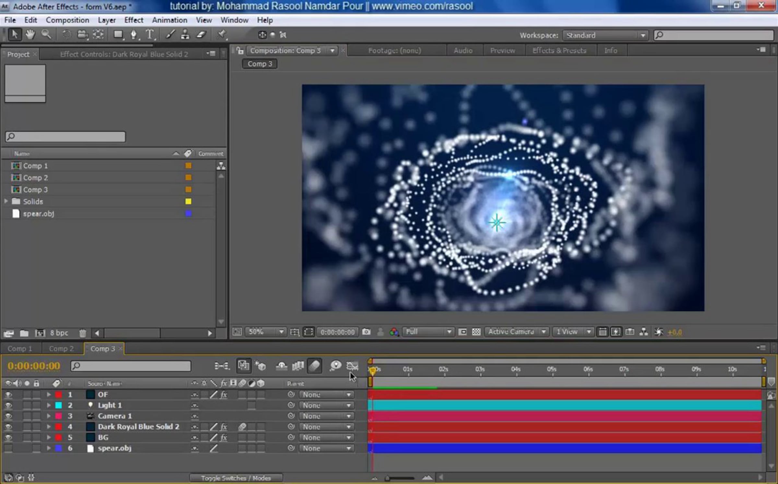The height and width of the screenshot is (484, 778).
Task: Pick the Pen tool
Action: click(134, 34)
